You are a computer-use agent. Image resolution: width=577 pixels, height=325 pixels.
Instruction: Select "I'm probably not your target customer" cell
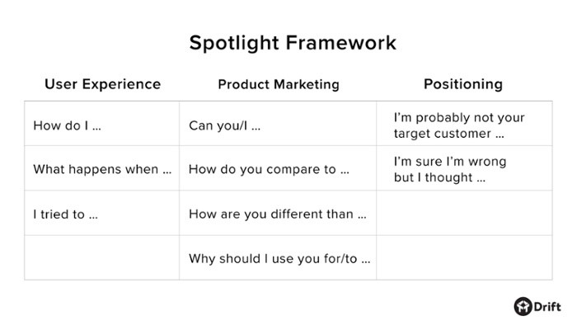coord(464,124)
